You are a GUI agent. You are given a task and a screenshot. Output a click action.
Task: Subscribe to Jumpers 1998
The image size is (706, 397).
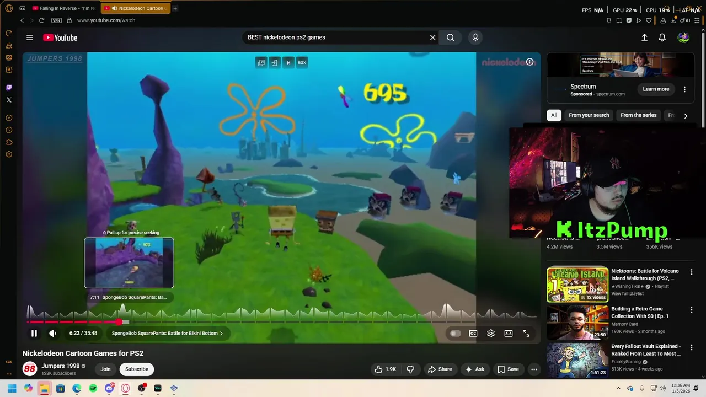pyautogui.click(x=137, y=369)
